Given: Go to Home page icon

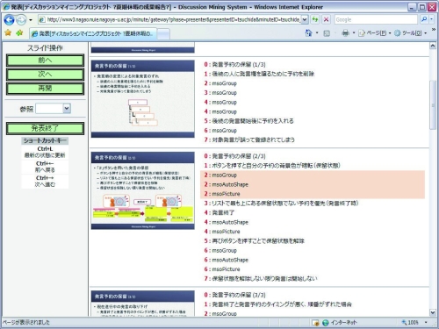Looking at the screenshot, I should [308, 32].
